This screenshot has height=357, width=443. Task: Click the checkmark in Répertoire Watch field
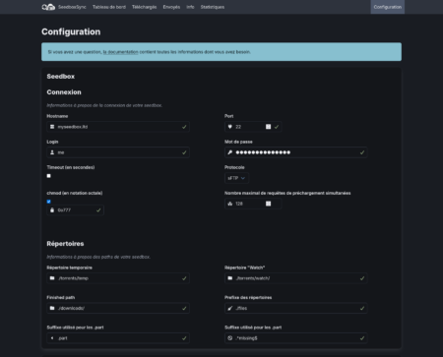click(362, 278)
